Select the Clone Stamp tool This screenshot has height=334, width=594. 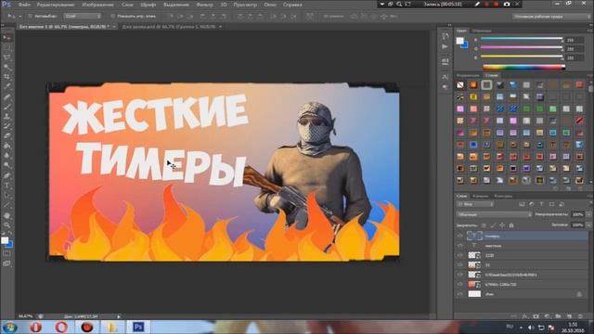[x=6, y=117]
